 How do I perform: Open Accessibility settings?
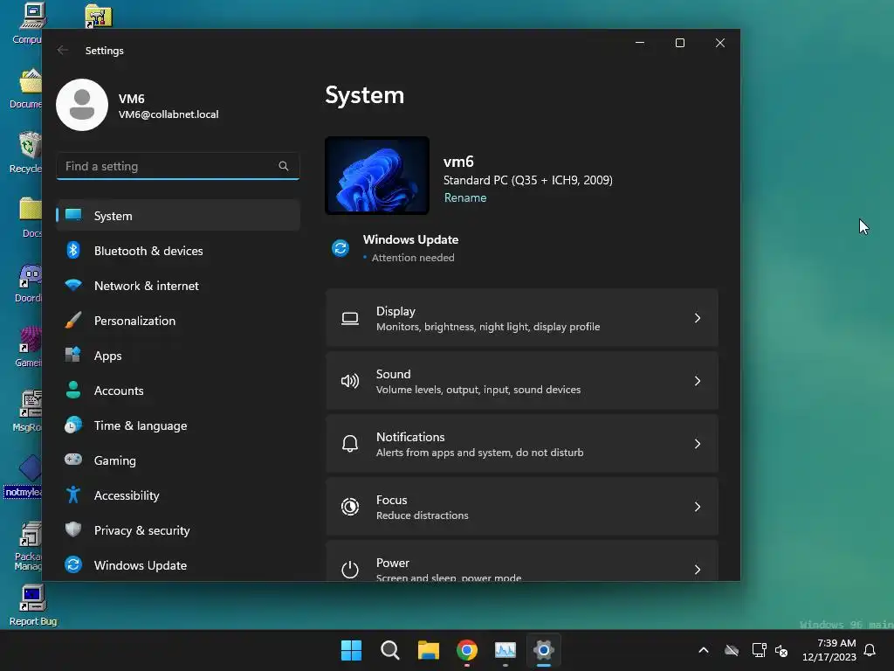pos(178,495)
